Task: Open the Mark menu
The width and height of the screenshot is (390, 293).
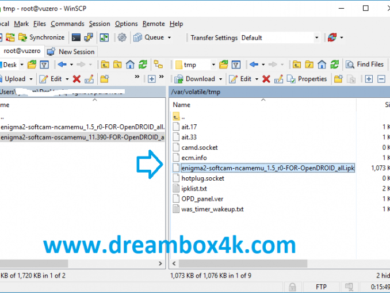Action: point(21,24)
